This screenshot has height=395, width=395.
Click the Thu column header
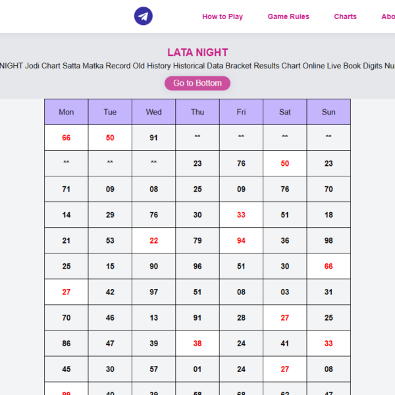(197, 112)
